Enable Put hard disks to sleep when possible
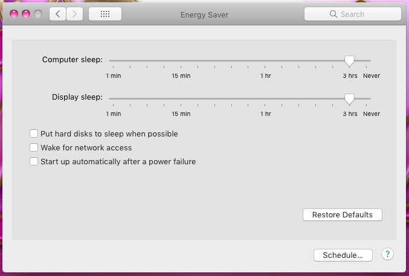This screenshot has width=409, height=276. [x=34, y=133]
